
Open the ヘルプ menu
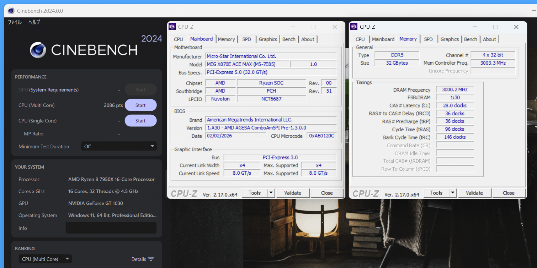(34, 22)
